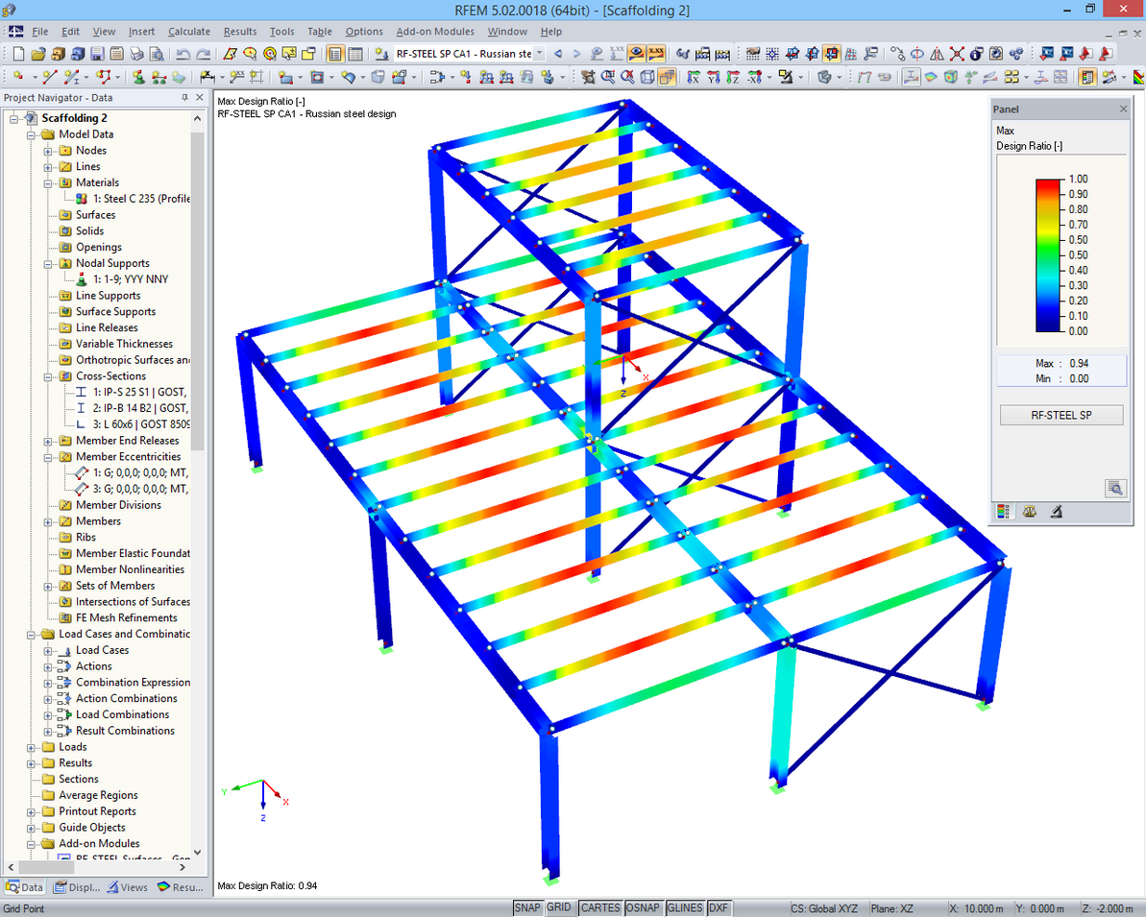The image size is (1146, 917).
Task: Click the red band on the color scale
Action: pos(1046,183)
